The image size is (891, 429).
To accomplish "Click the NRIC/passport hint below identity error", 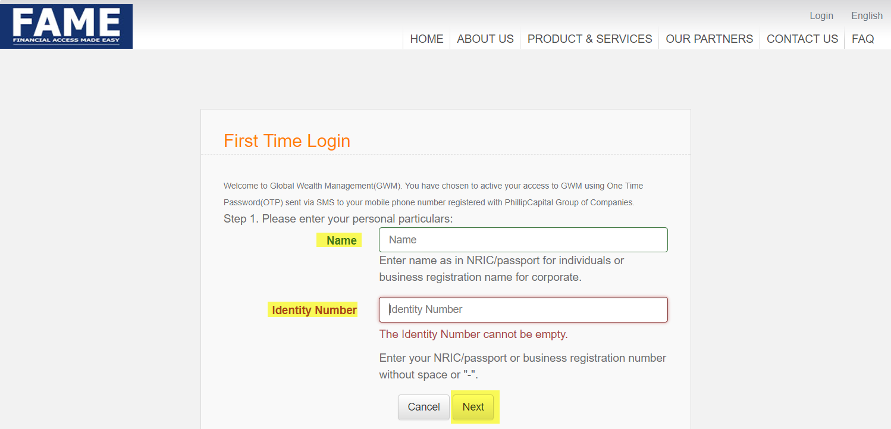I will [x=522, y=367].
